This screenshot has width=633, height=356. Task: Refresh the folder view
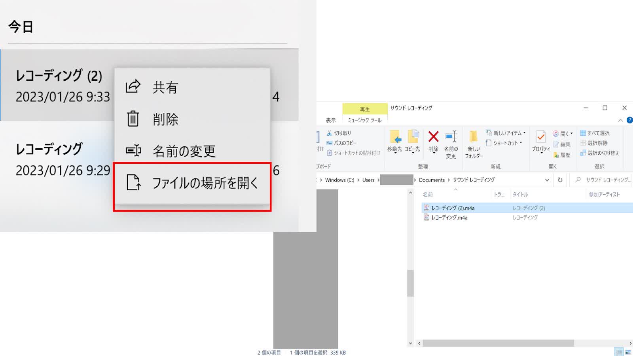coord(560,180)
